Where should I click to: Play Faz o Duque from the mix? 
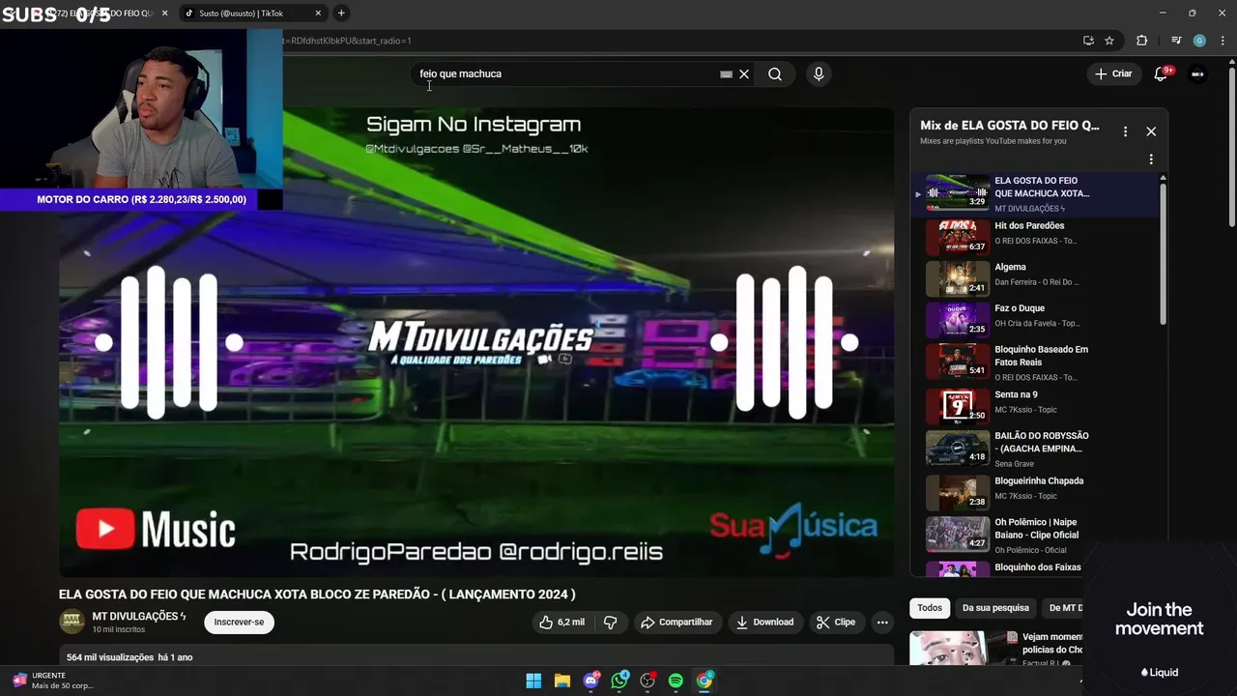click(x=1034, y=319)
